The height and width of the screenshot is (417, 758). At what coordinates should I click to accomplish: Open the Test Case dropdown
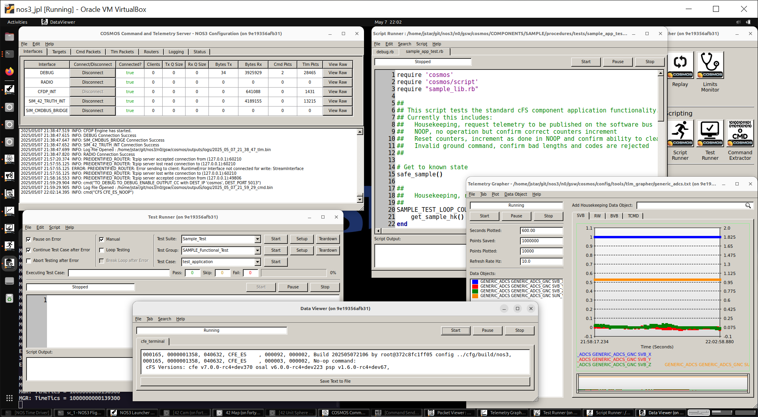coord(257,262)
